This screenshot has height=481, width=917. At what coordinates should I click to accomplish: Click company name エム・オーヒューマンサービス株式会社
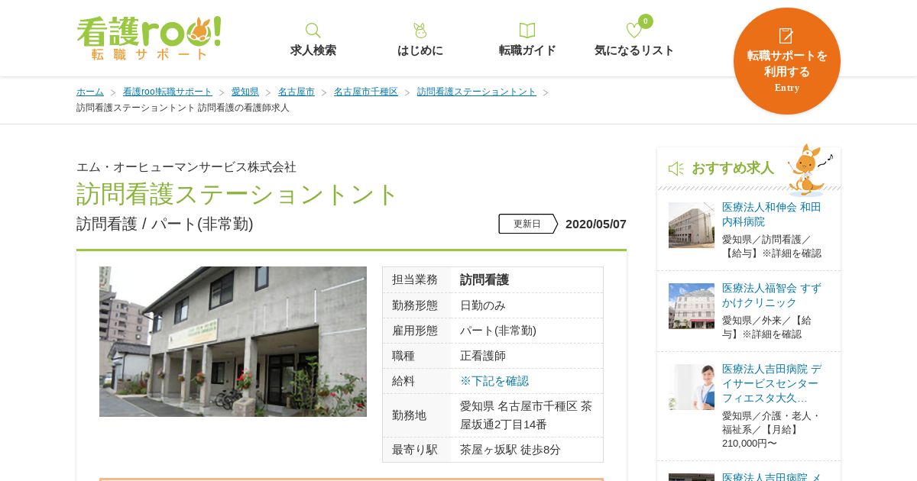tap(186, 166)
